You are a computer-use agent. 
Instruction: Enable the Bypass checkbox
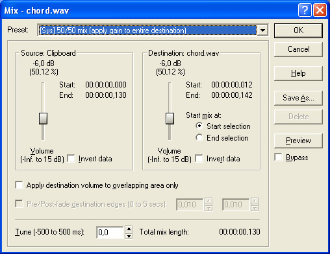278,157
